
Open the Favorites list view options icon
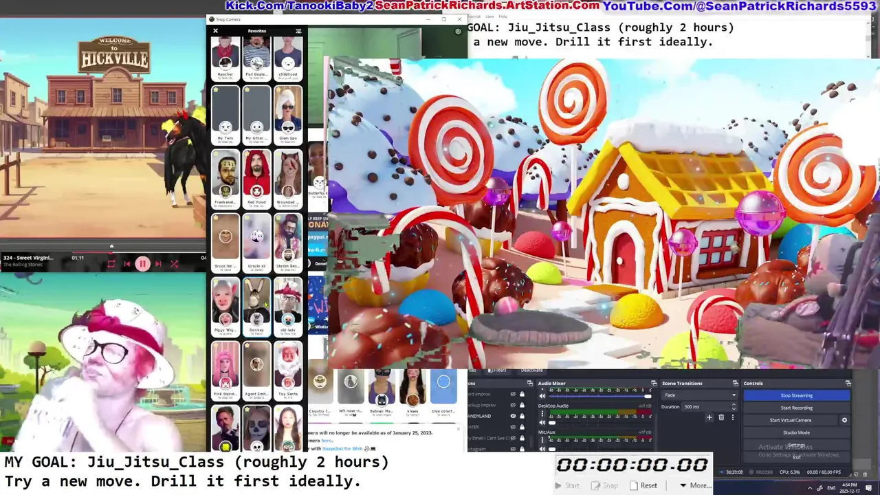pos(298,31)
